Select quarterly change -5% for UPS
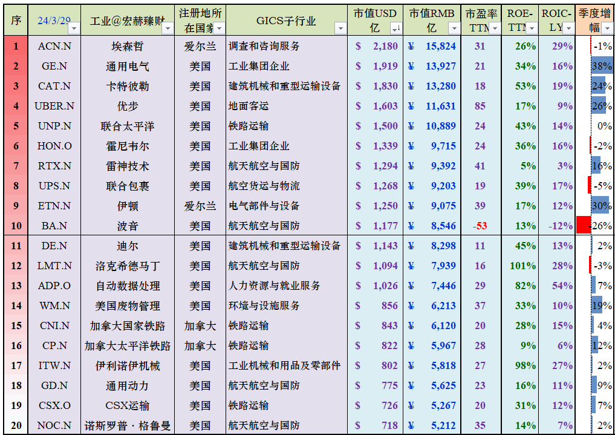615x435 pixels. 603,186
